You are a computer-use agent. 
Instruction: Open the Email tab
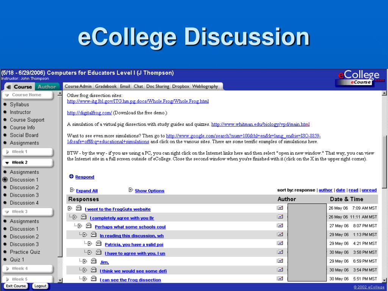click(125, 86)
